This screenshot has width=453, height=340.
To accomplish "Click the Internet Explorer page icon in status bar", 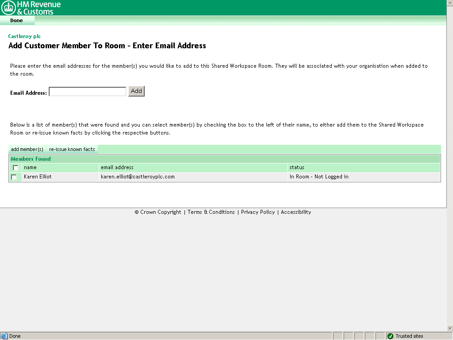I will (x=4, y=336).
